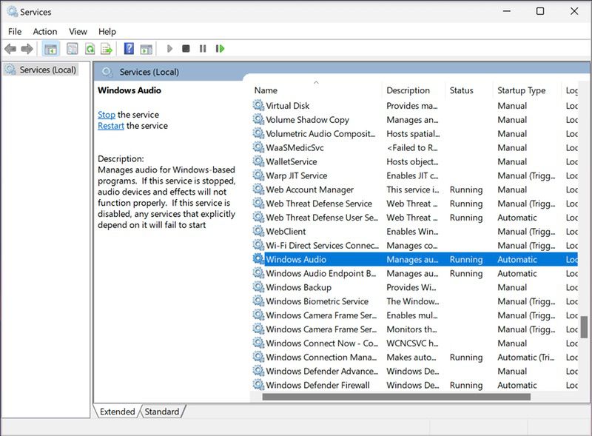Open the Properties toolbar icon
The width and height of the screenshot is (592, 436).
point(72,49)
